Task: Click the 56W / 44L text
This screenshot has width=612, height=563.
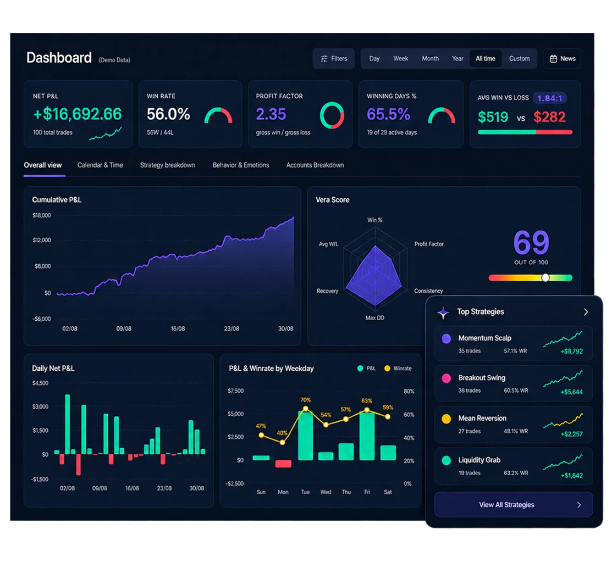Action: pos(160,132)
